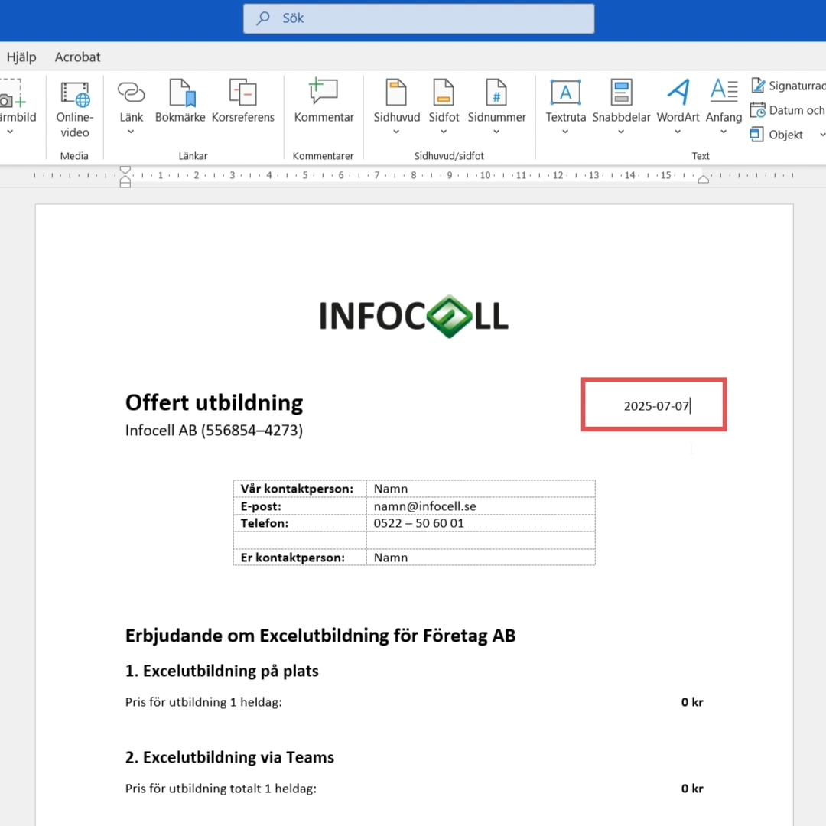Viewport: 826px width, 826px height.
Task: Click the Namn cell beside Er kontaktperson
Action: 480,558
